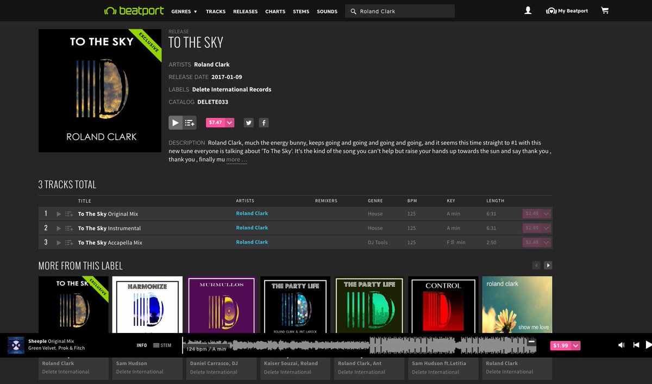Viewport: 652px width, 384px height.
Task: Seek within the player waveform
Action: pyautogui.click(x=359, y=345)
